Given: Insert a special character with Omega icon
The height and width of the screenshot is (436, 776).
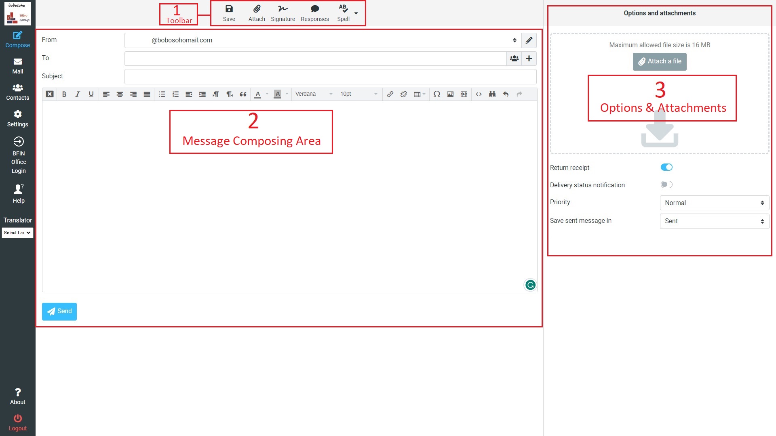Looking at the screenshot, I should (436, 94).
